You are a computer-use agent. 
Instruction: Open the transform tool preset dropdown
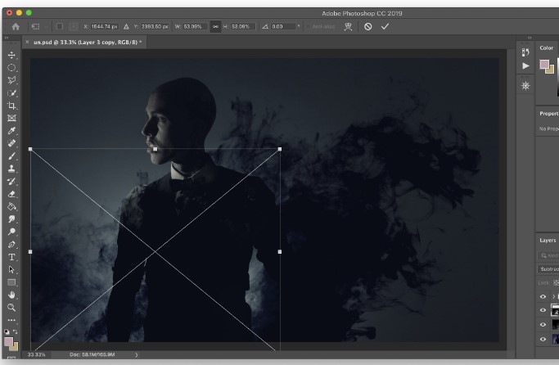click(x=38, y=26)
